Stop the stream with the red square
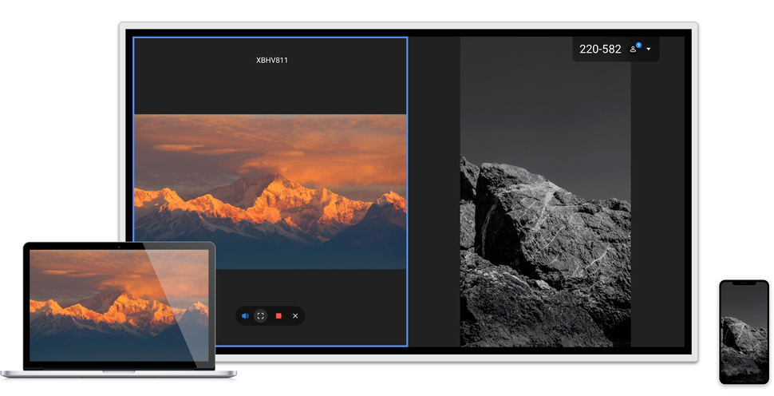Image resolution: width=774 pixels, height=396 pixels. (x=278, y=316)
